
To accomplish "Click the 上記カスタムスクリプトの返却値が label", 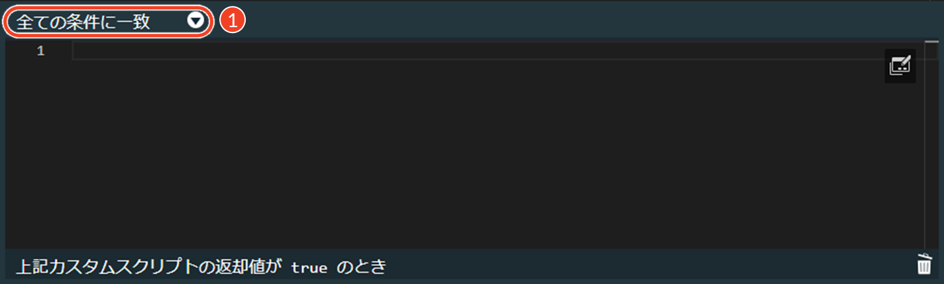I will pyautogui.click(x=149, y=267).
